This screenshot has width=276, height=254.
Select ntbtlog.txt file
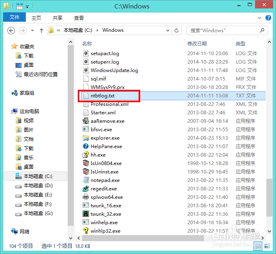pyautogui.click(x=102, y=96)
